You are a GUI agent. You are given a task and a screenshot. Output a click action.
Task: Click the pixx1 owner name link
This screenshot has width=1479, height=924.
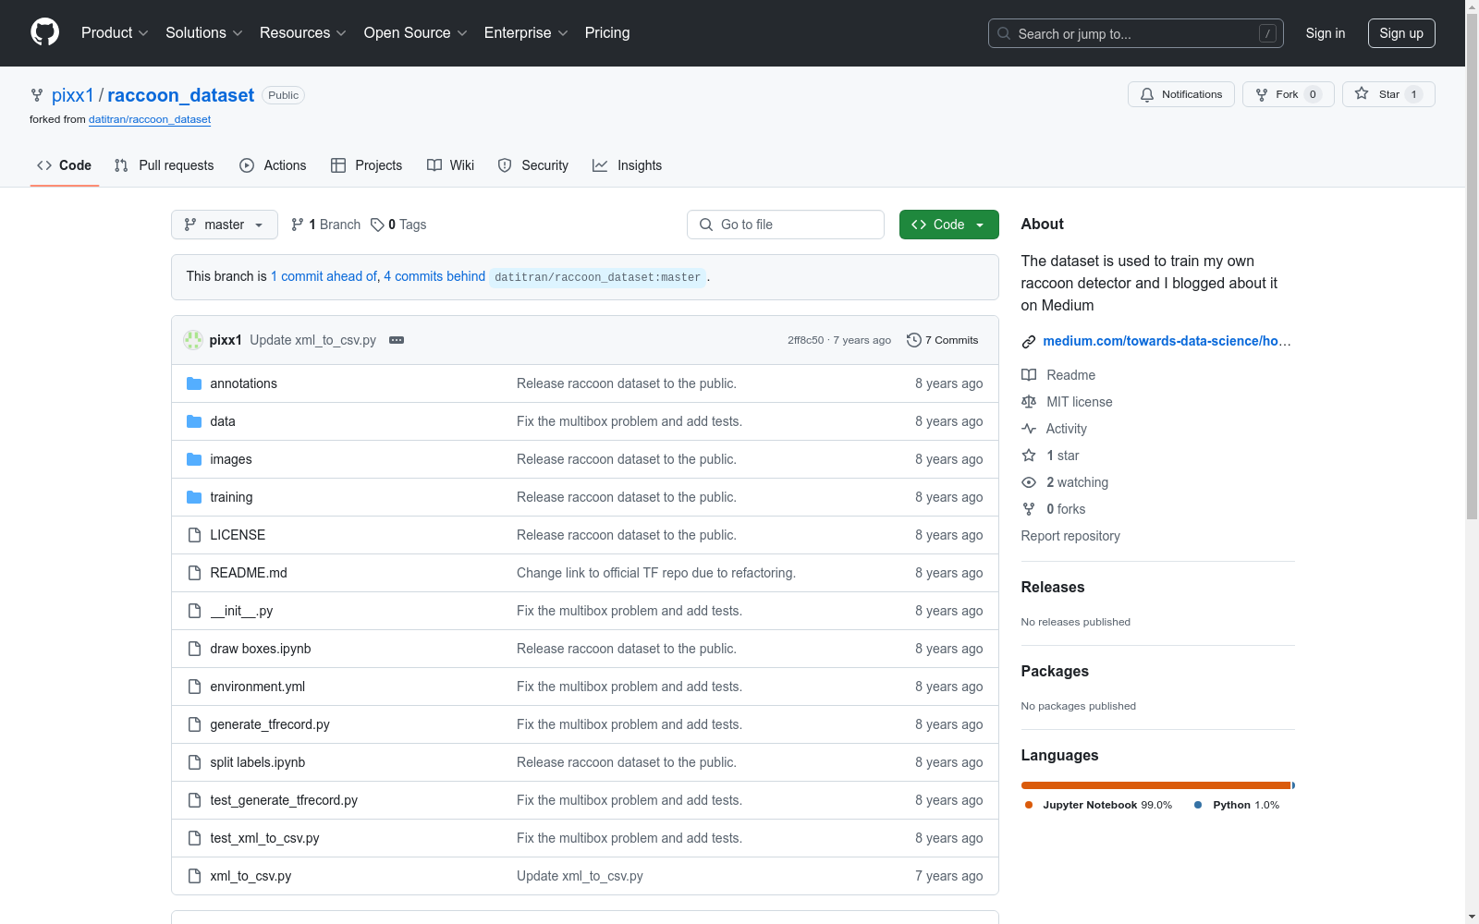(x=73, y=95)
